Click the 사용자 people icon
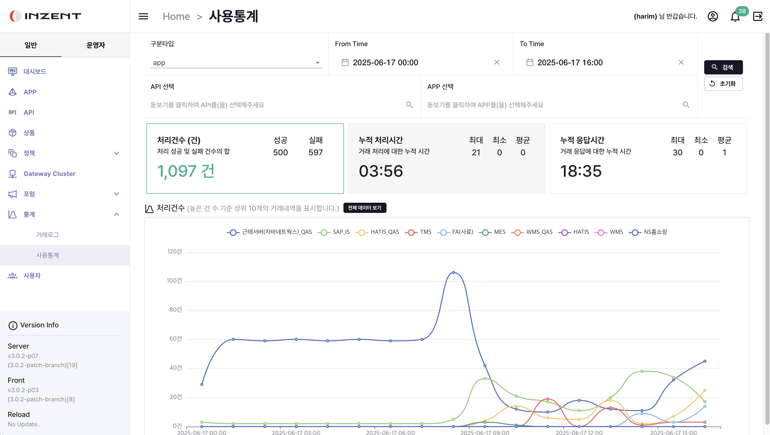 12,275
